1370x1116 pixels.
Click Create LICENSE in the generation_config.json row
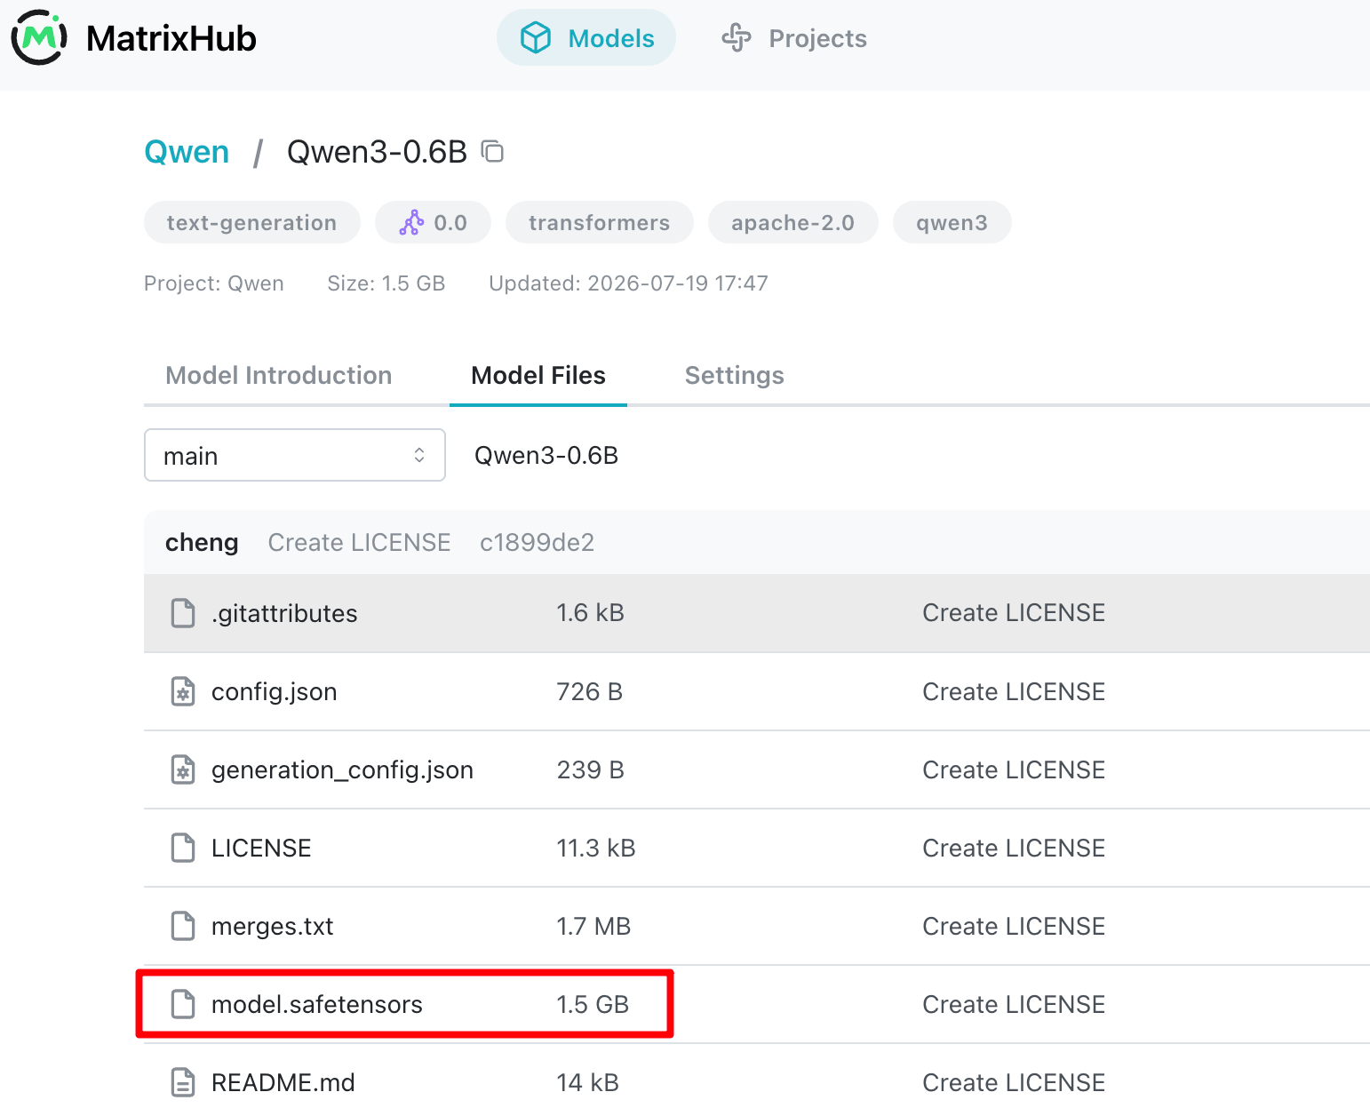[1014, 769]
